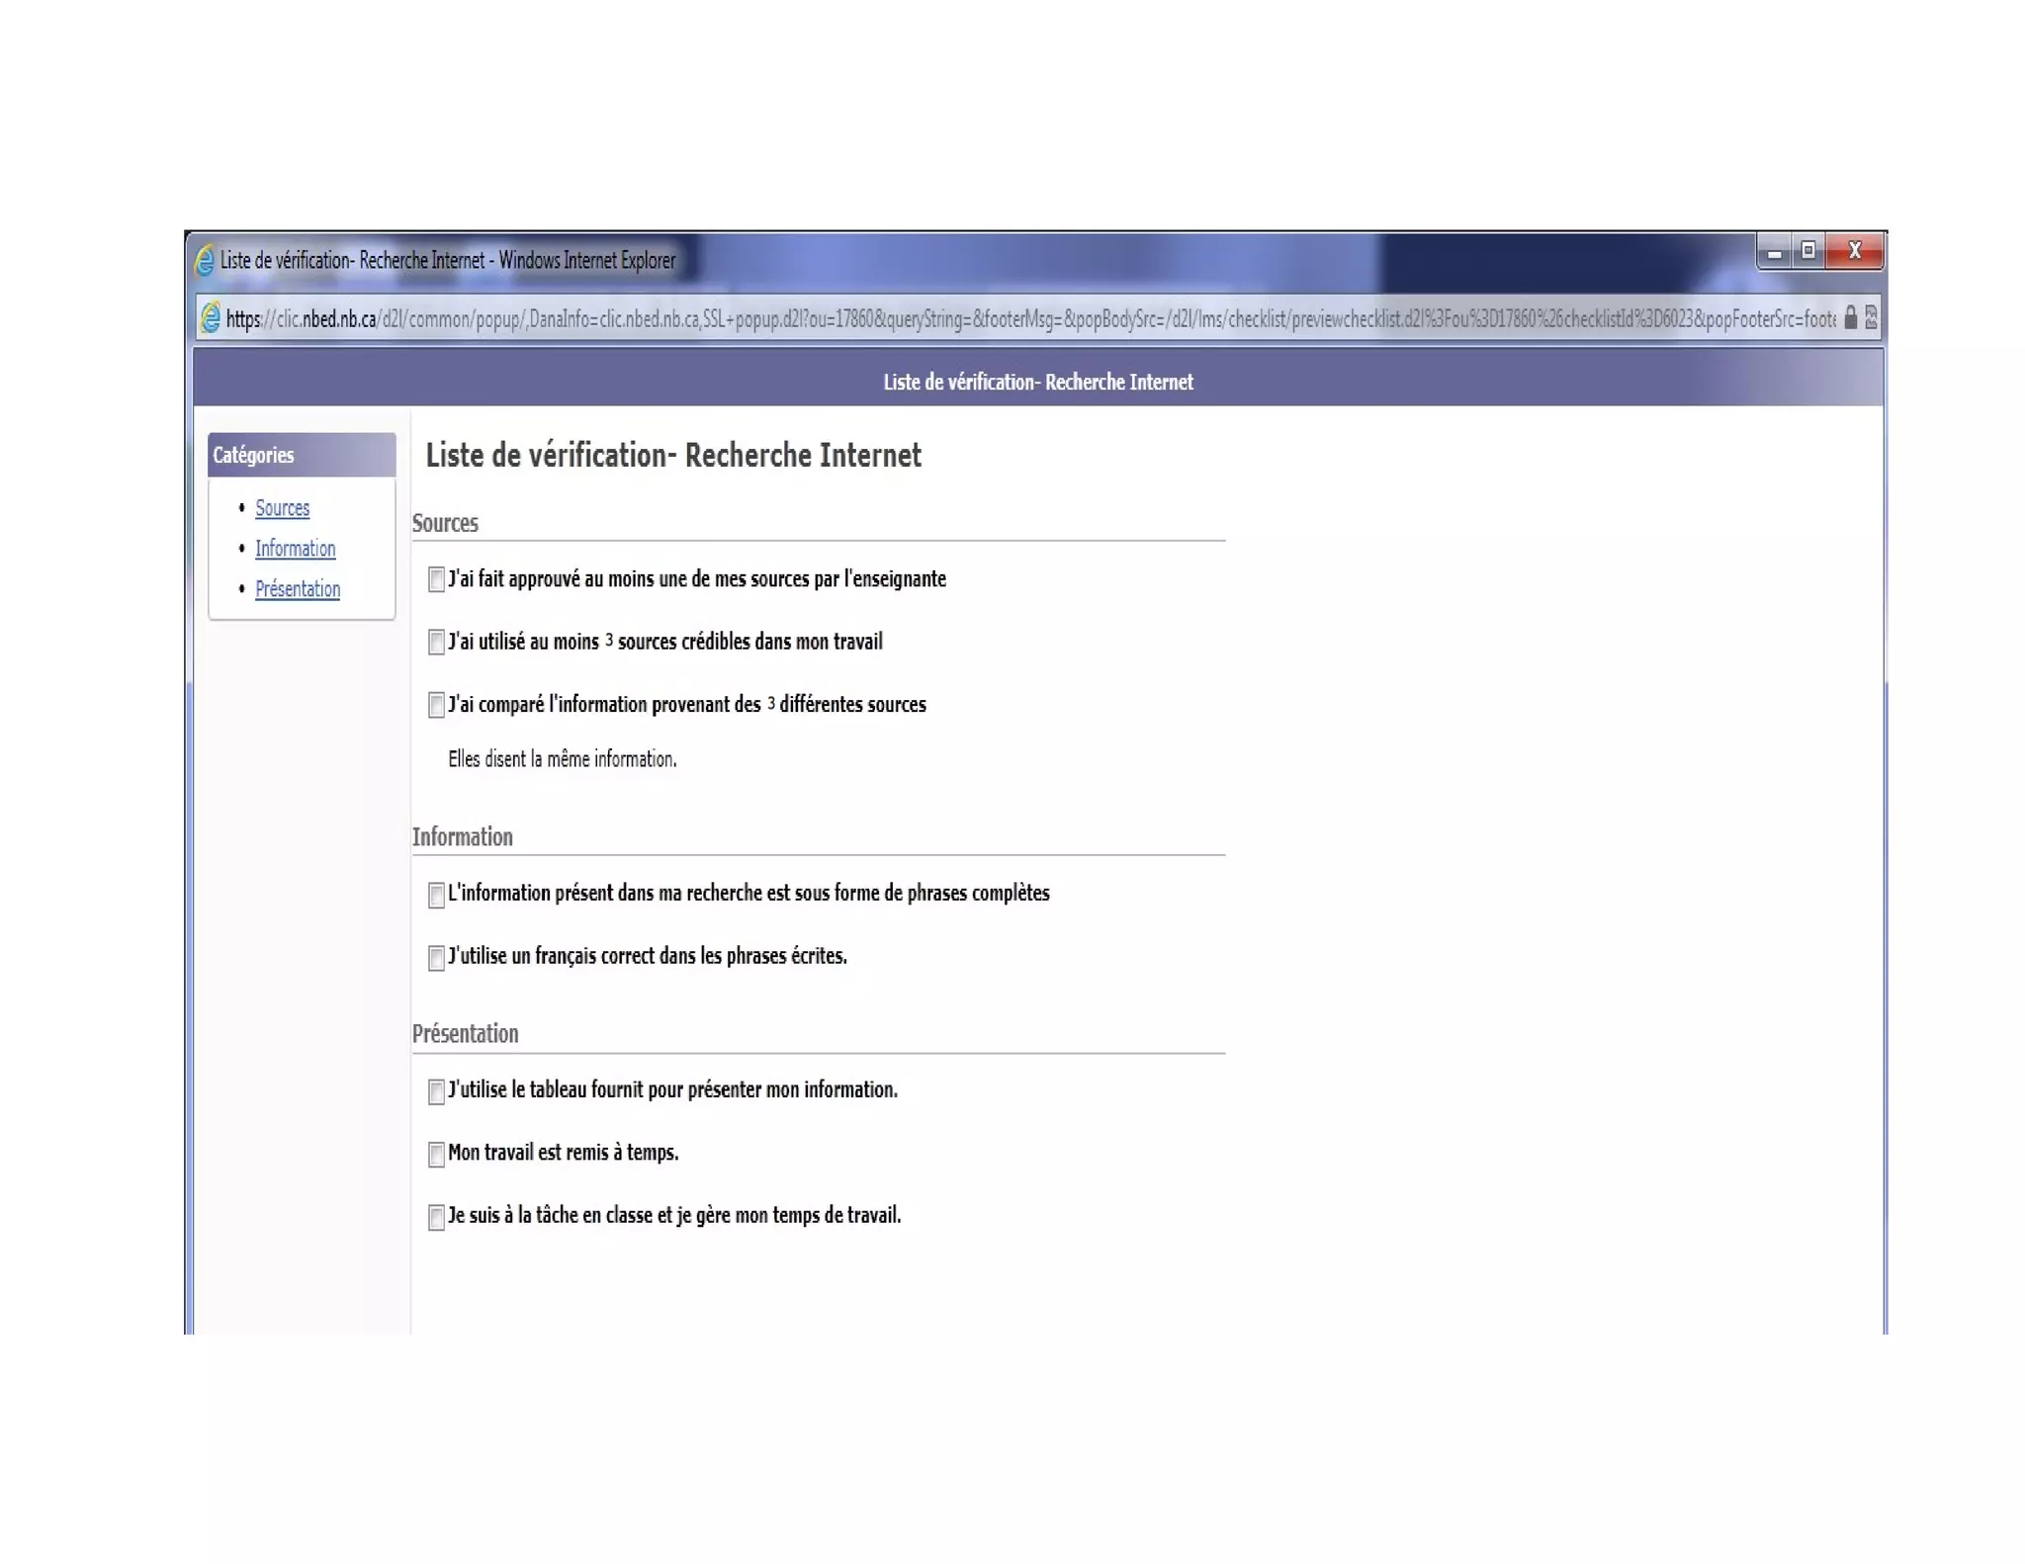Check "J'utilise le tableau fournit" box
The width and height of the screenshot is (2025, 1564).
pyautogui.click(x=436, y=1090)
